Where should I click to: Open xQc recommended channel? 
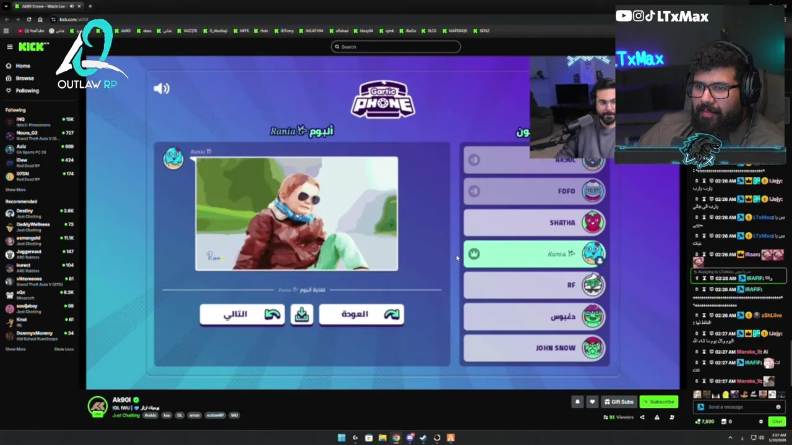tap(40, 294)
